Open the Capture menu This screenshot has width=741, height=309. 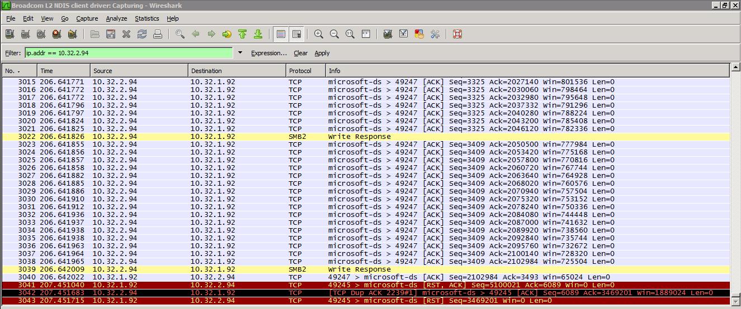87,18
